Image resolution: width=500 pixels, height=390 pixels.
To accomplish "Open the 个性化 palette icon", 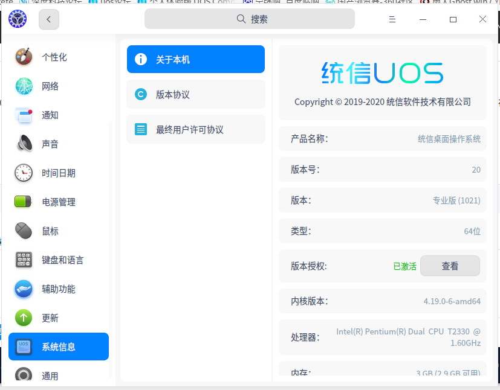I will click(24, 57).
